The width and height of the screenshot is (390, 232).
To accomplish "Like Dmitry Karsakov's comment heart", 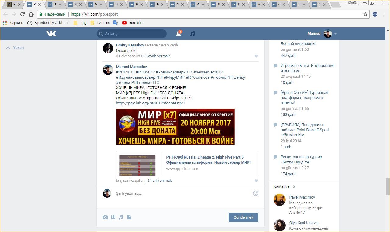I will coord(256,56).
